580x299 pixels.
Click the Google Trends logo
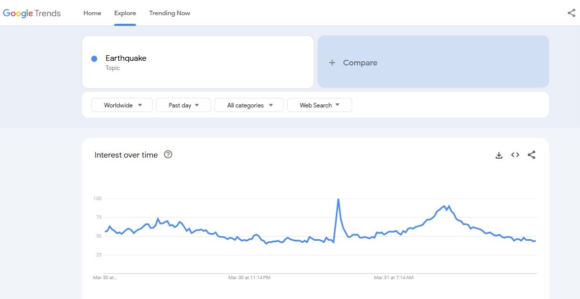[x=31, y=13]
